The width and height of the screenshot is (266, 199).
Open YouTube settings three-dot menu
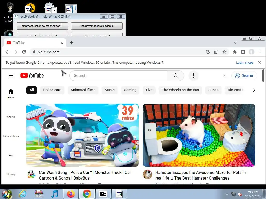coord(224,75)
